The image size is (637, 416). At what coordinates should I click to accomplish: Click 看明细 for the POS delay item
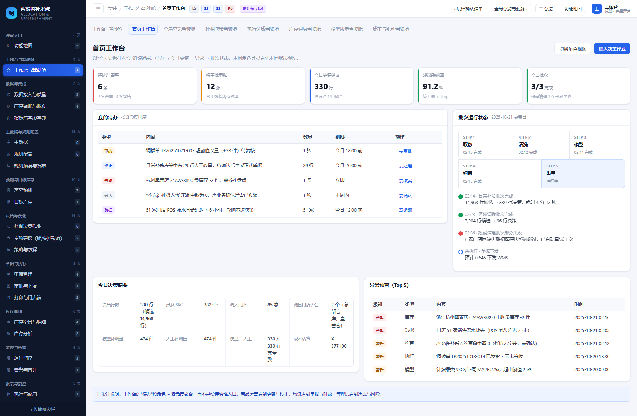coord(405,211)
